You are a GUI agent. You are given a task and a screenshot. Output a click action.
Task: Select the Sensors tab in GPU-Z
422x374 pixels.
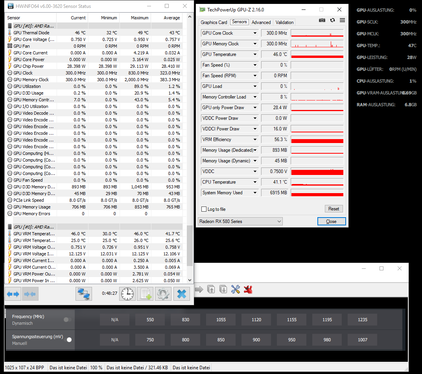click(239, 22)
